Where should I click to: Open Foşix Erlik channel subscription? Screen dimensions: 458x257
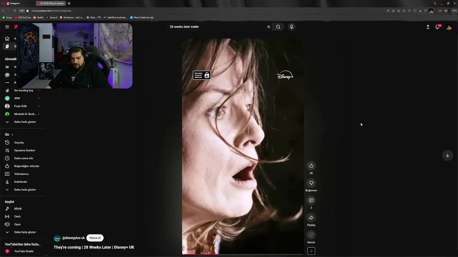[23, 106]
